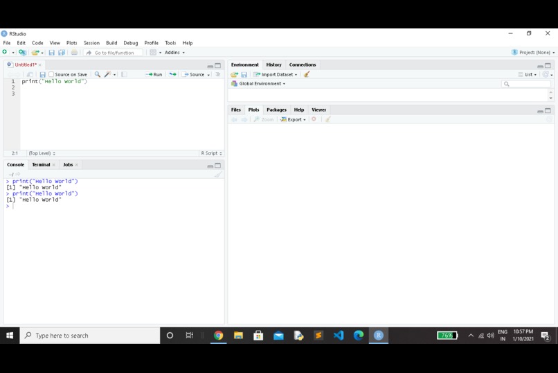
Task: Open the Project: (None) menu
Action: (x=533, y=53)
